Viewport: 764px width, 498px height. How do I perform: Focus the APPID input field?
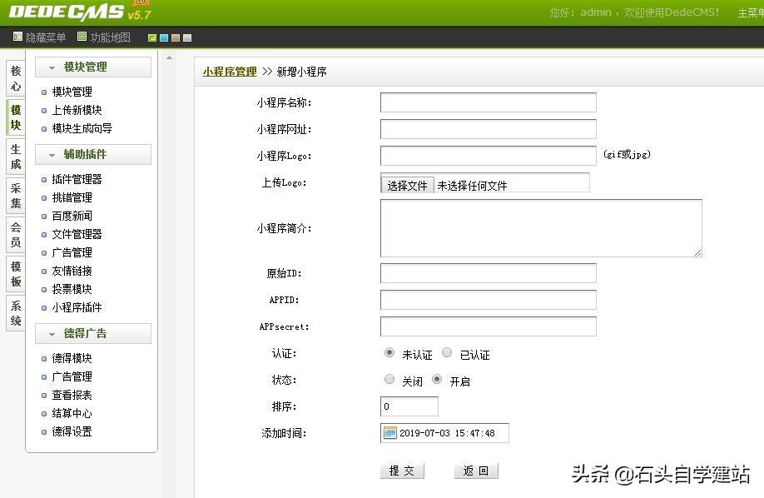pyautogui.click(x=489, y=300)
